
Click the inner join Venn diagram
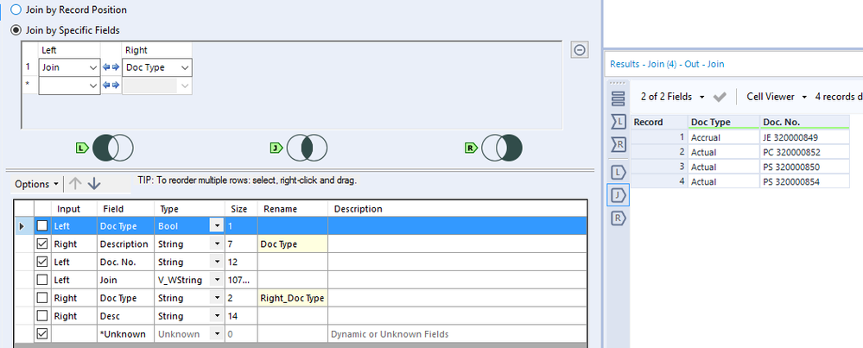307,148
